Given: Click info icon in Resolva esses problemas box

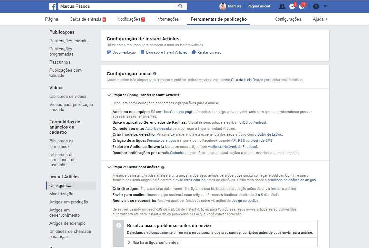Looking at the screenshot, I should click(x=119, y=225).
